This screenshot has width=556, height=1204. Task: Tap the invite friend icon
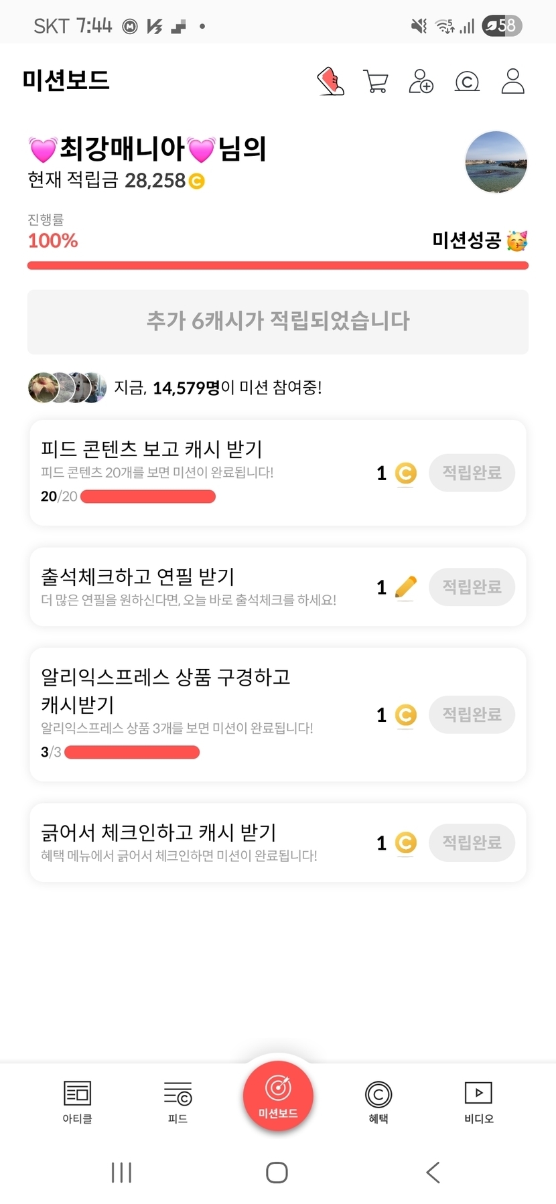(x=421, y=82)
